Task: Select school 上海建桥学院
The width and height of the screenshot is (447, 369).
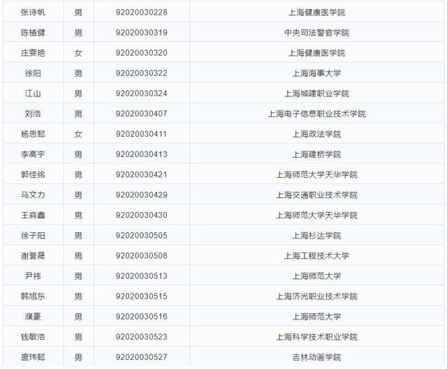Action: pyautogui.click(x=316, y=154)
